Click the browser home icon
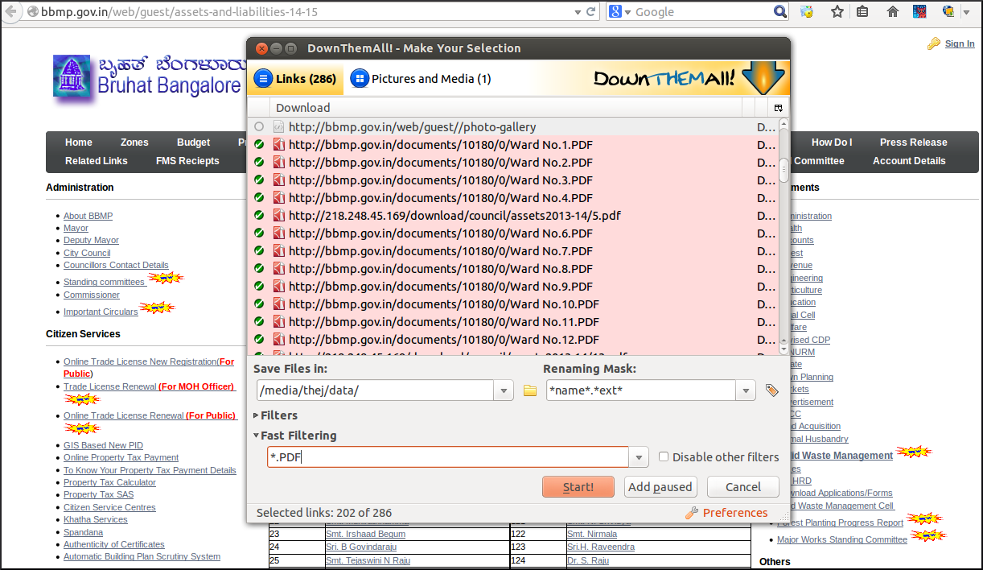This screenshot has height=570, width=983. click(x=892, y=11)
